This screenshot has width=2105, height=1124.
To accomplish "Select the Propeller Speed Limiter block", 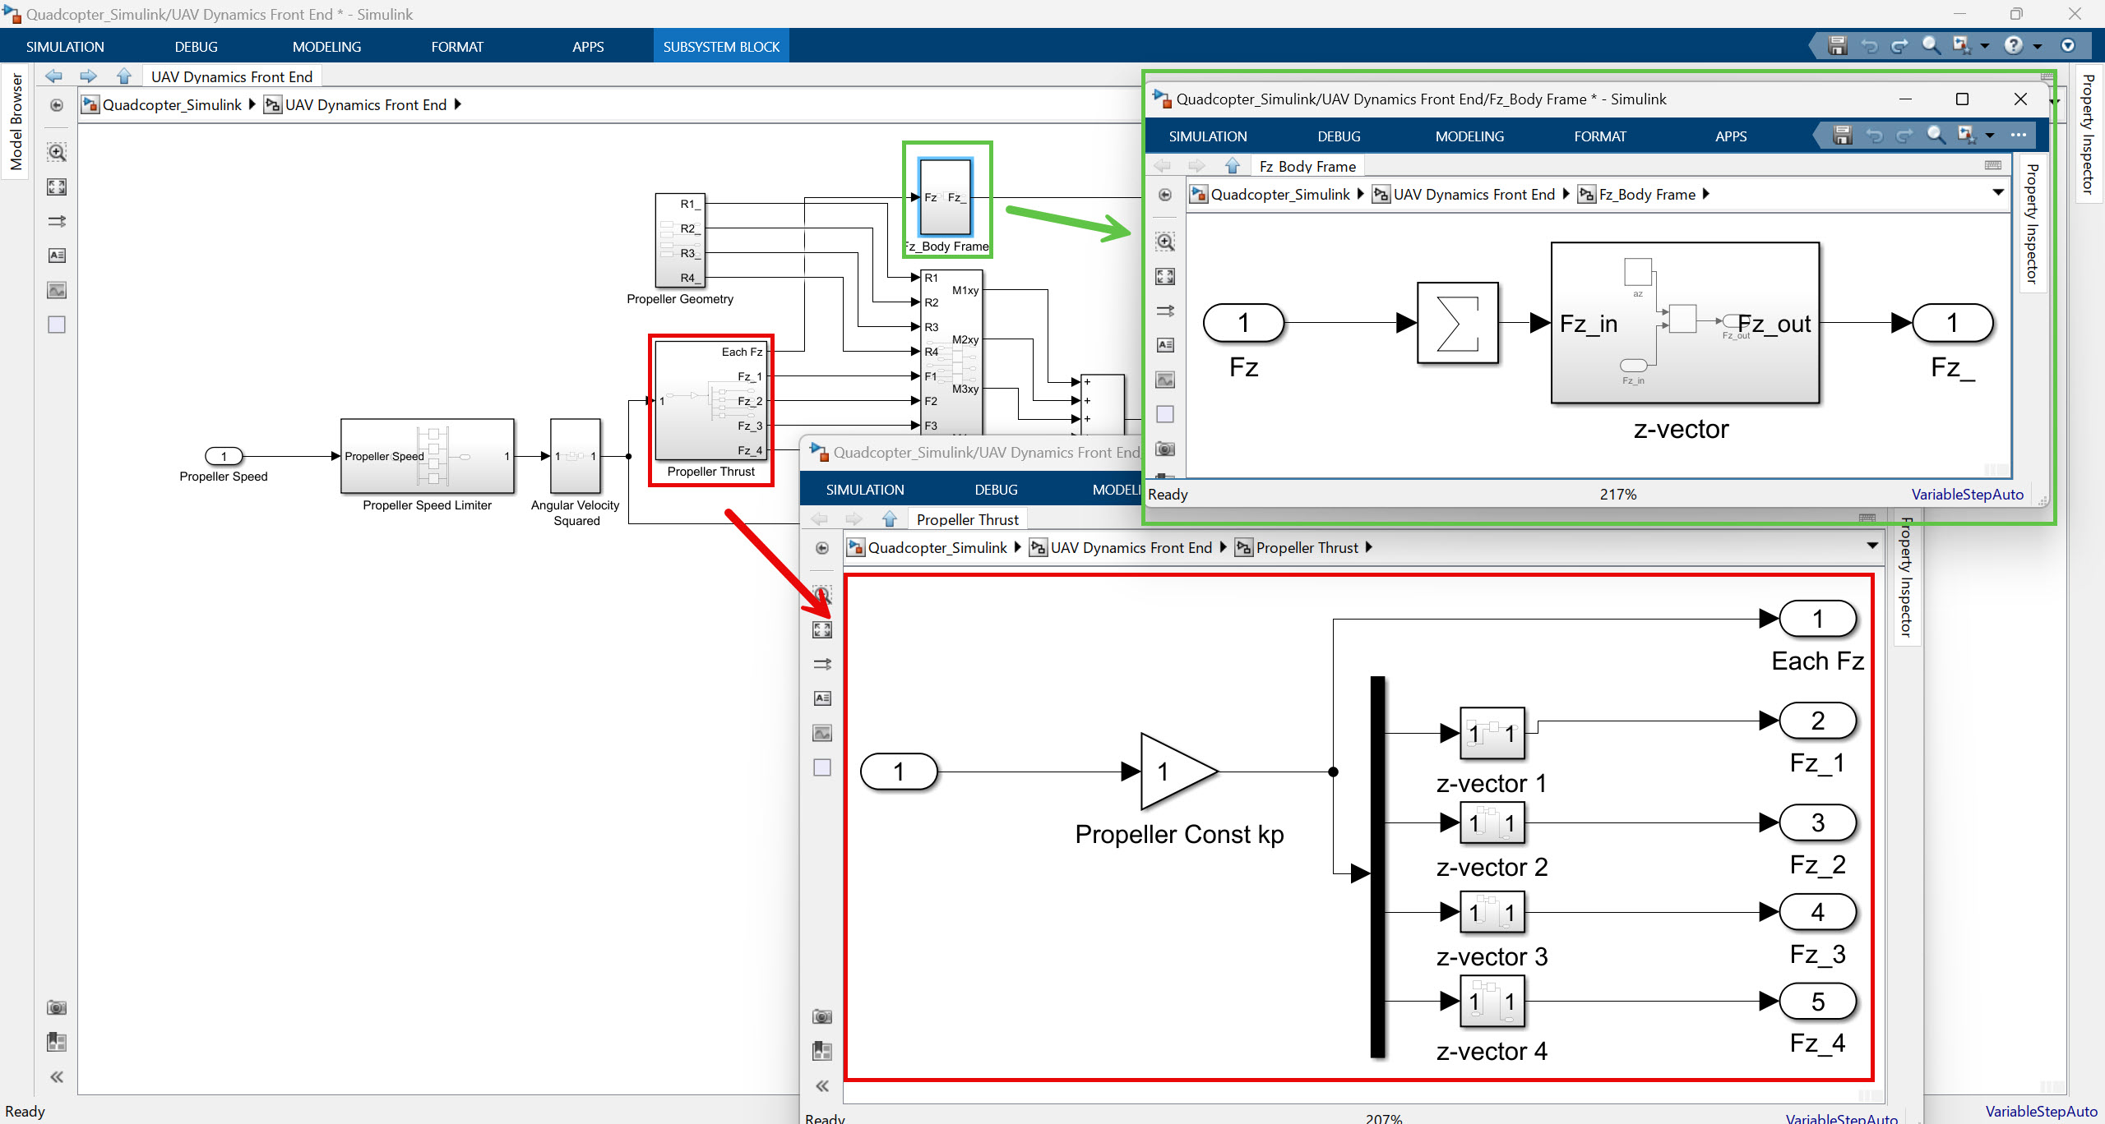I will (428, 456).
